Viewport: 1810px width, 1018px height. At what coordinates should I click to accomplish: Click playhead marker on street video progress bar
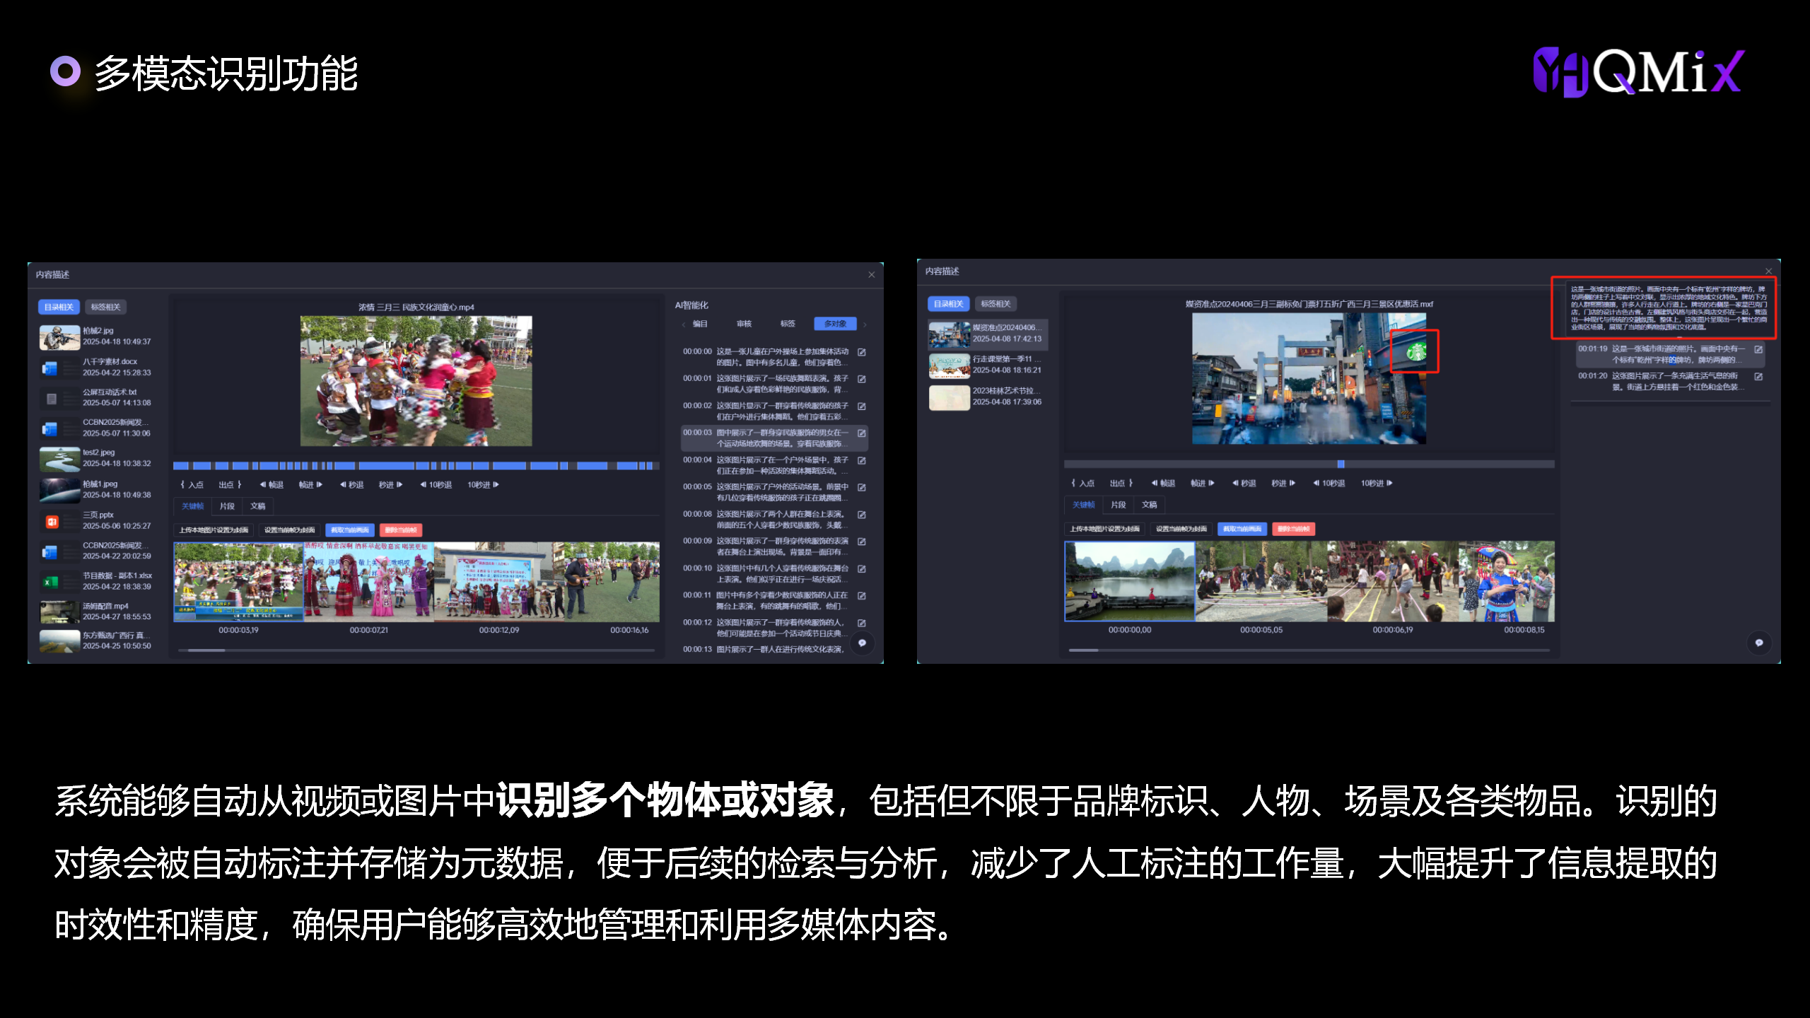tap(1341, 464)
